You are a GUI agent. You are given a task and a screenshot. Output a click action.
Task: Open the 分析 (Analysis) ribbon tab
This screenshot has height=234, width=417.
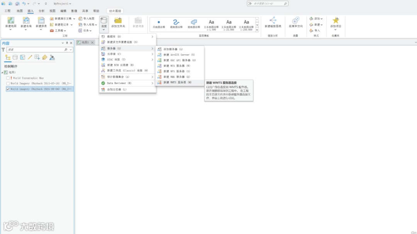click(x=41, y=11)
